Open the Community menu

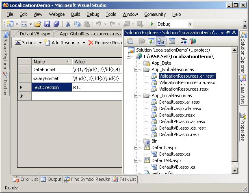click(x=155, y=14)
